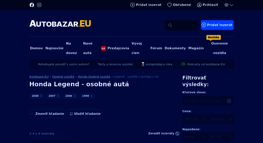
Task: Open the Instagram profile icon
Action: [39, 5]
